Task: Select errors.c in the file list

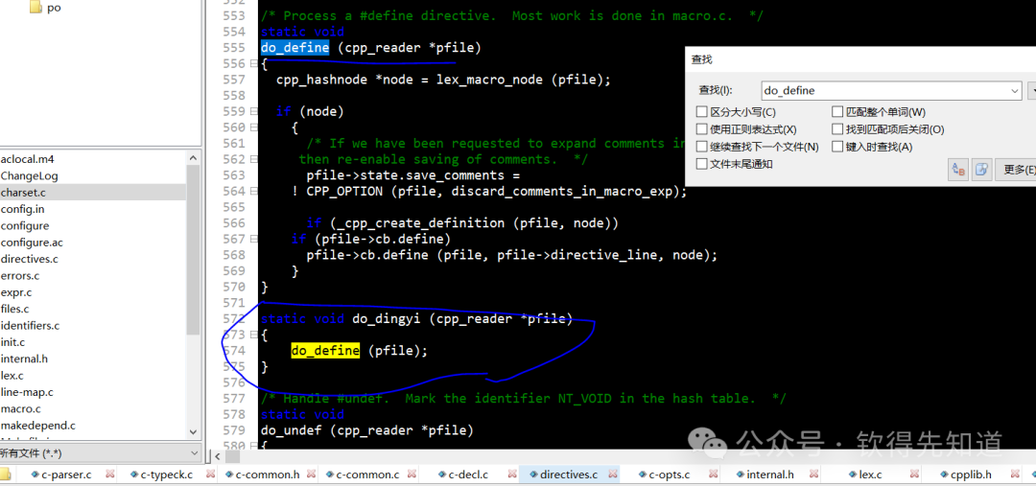Action: 20,275
